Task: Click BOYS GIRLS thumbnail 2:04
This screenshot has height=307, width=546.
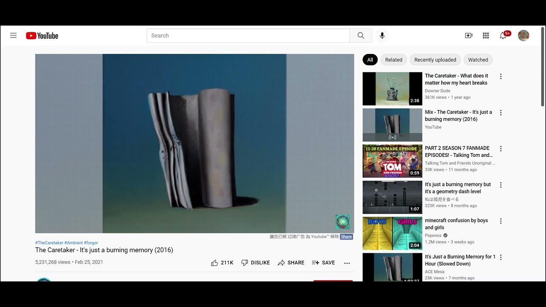Action: click(392, 233)
